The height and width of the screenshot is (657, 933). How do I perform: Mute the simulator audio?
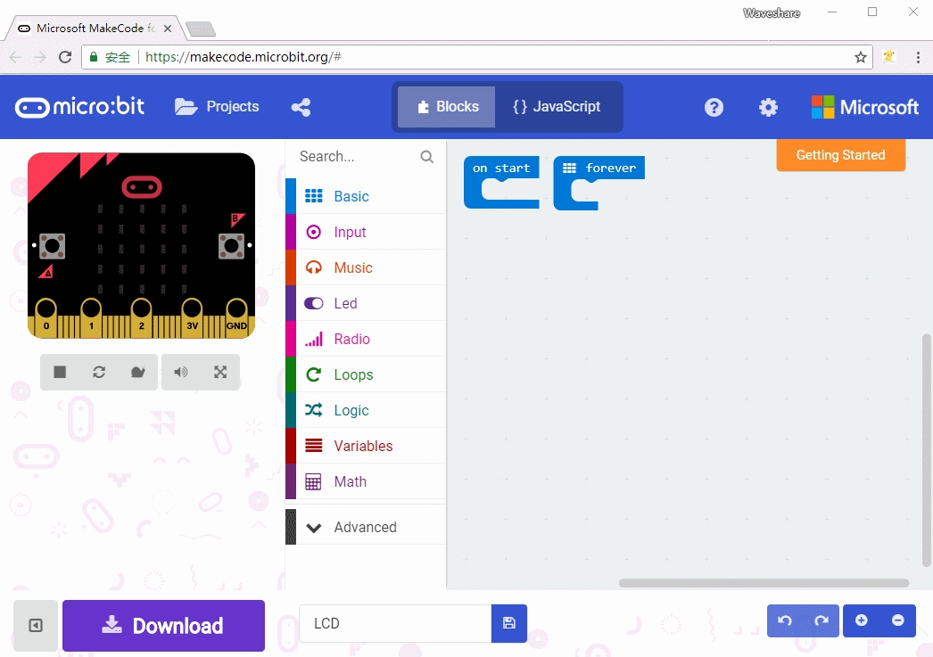[x=181, y=373]
